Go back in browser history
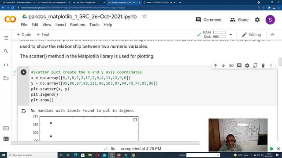Image resolution: width=282 pixels, height=158 pixels. pos(3,8)
